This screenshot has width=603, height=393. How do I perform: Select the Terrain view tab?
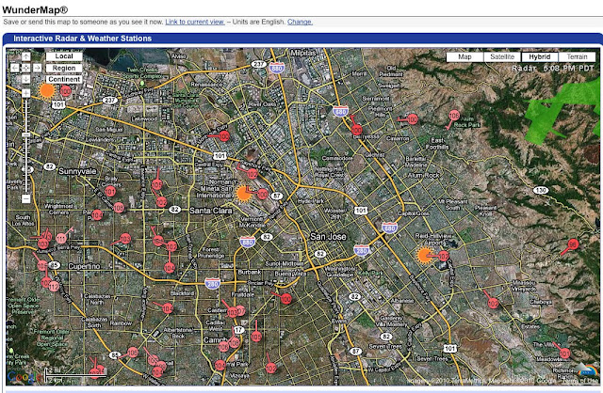pyautogui.click(x=577, y=56)
